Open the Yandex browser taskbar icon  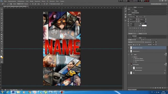(35, 92)
